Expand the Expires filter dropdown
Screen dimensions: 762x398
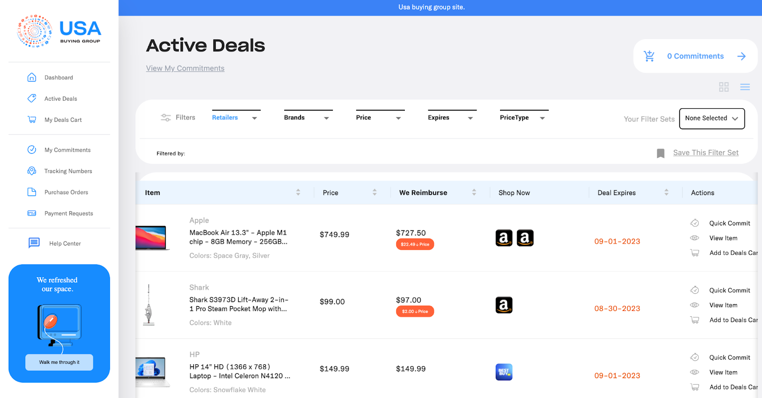point(452,117)
